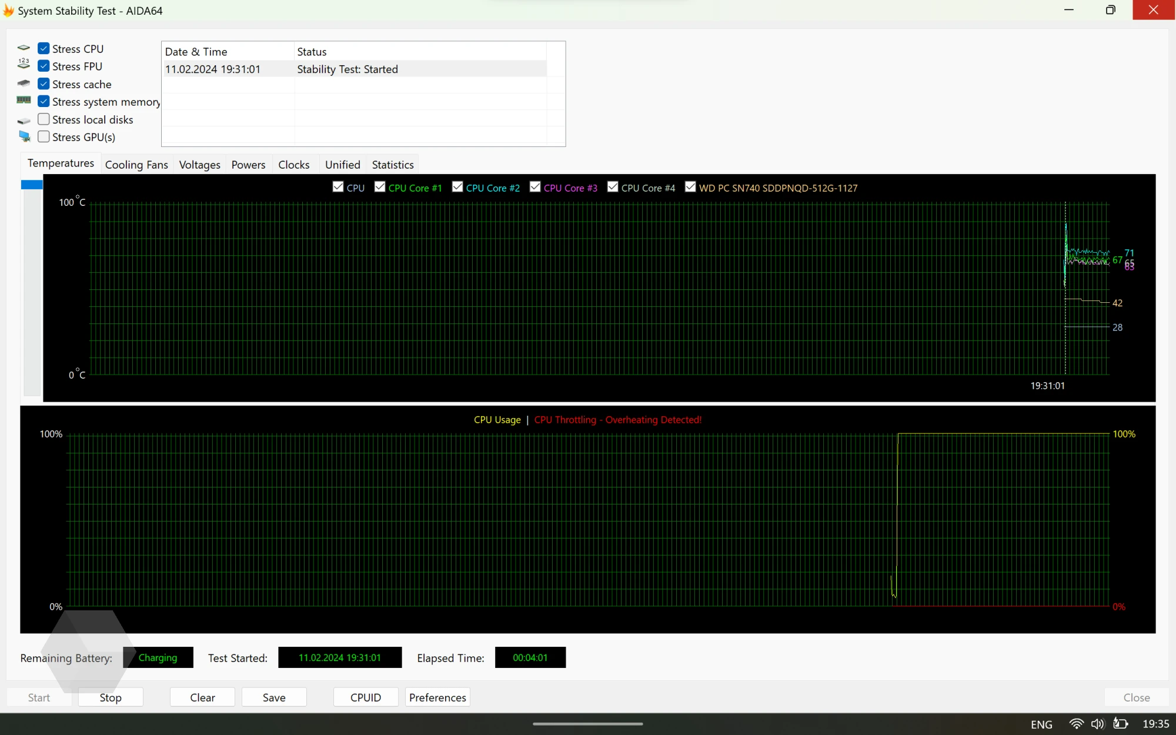This screenshot has height=735, width=1176.
Task: Uncheck CPU Core #2 graph checkbox
Action: tap(457, 187)
